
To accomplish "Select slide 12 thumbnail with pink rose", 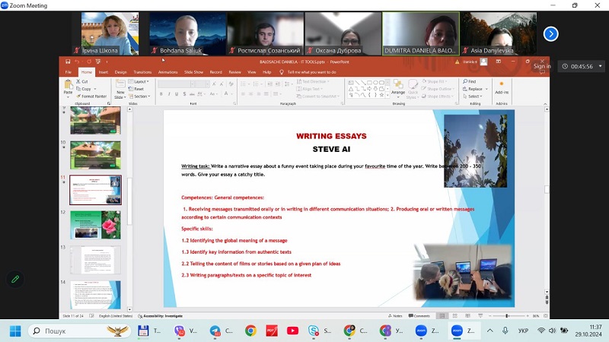I will (x=96, y=225).
